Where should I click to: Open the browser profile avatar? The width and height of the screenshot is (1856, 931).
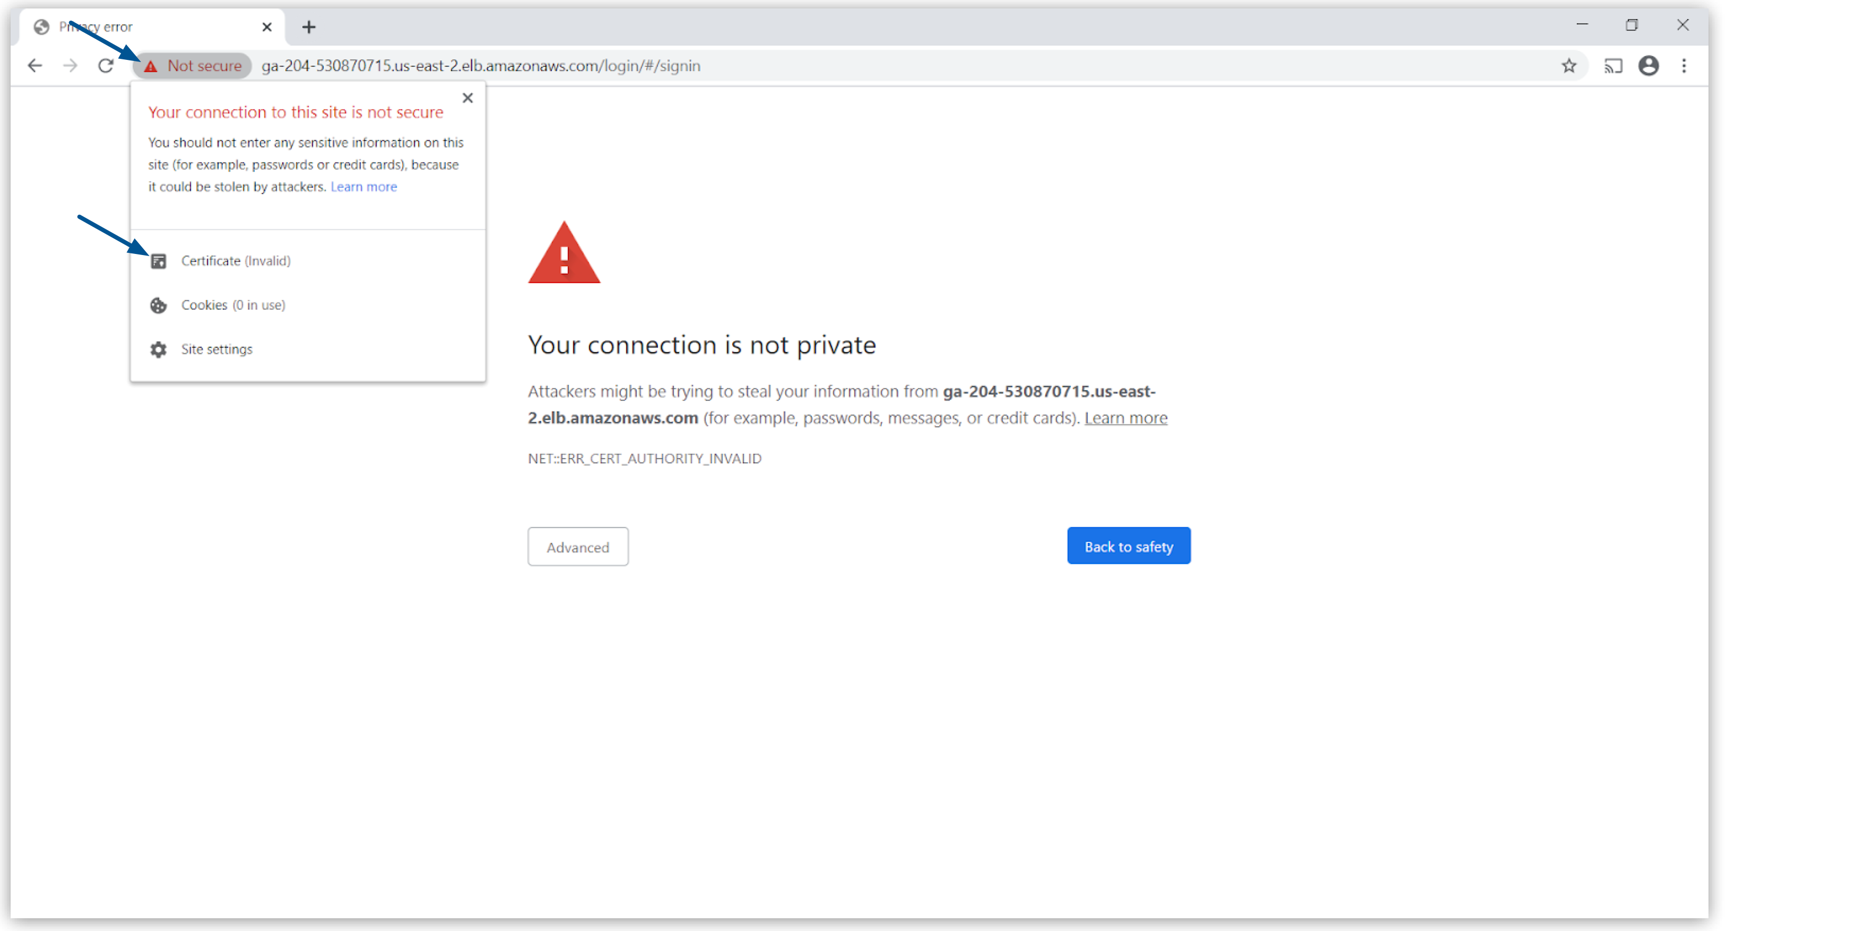[1649, 66]
